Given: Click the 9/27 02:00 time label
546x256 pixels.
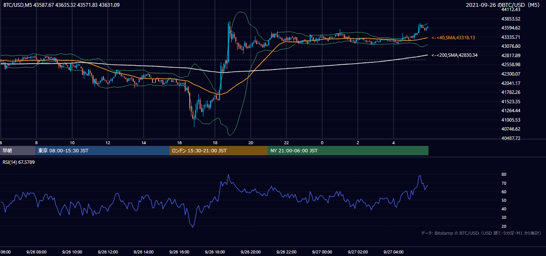Looking at the screenshot, I should 358,252.
